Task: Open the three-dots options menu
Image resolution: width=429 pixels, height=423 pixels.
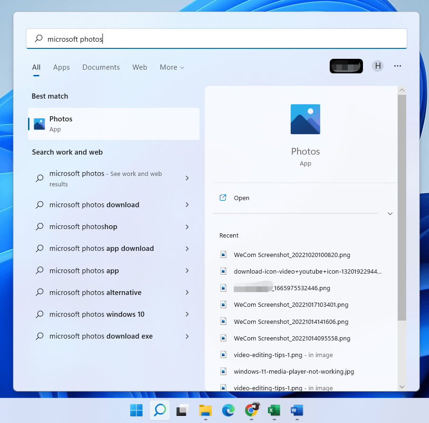Action: [x=398, y=66]
